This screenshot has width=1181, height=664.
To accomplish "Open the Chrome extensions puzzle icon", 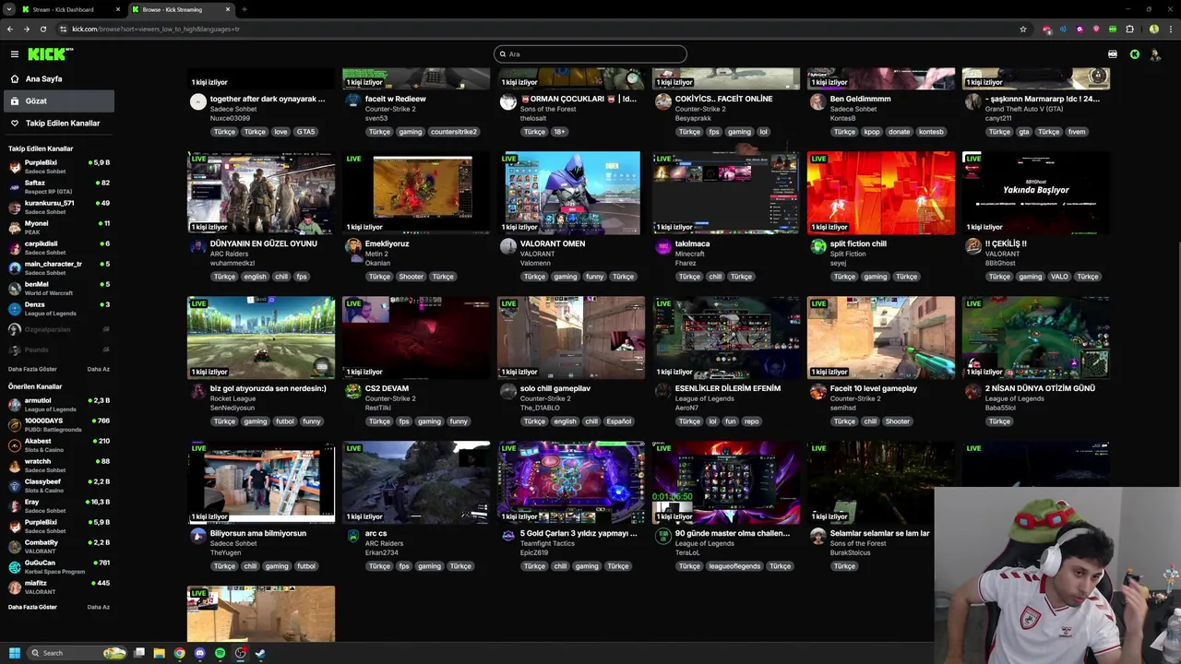I will point(1129,29).
